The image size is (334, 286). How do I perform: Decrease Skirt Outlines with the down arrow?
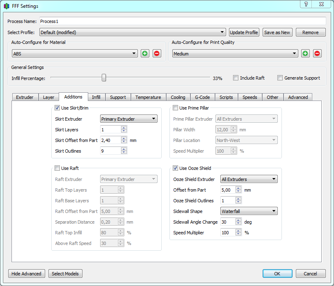click(x=124, y=153)
